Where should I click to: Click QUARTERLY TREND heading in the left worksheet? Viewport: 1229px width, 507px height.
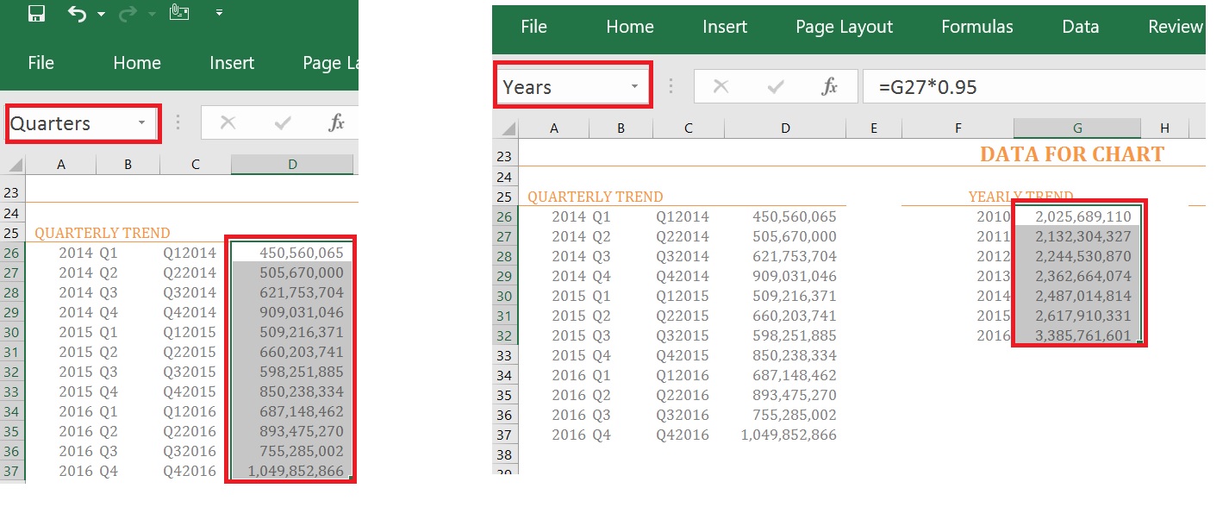103,233
